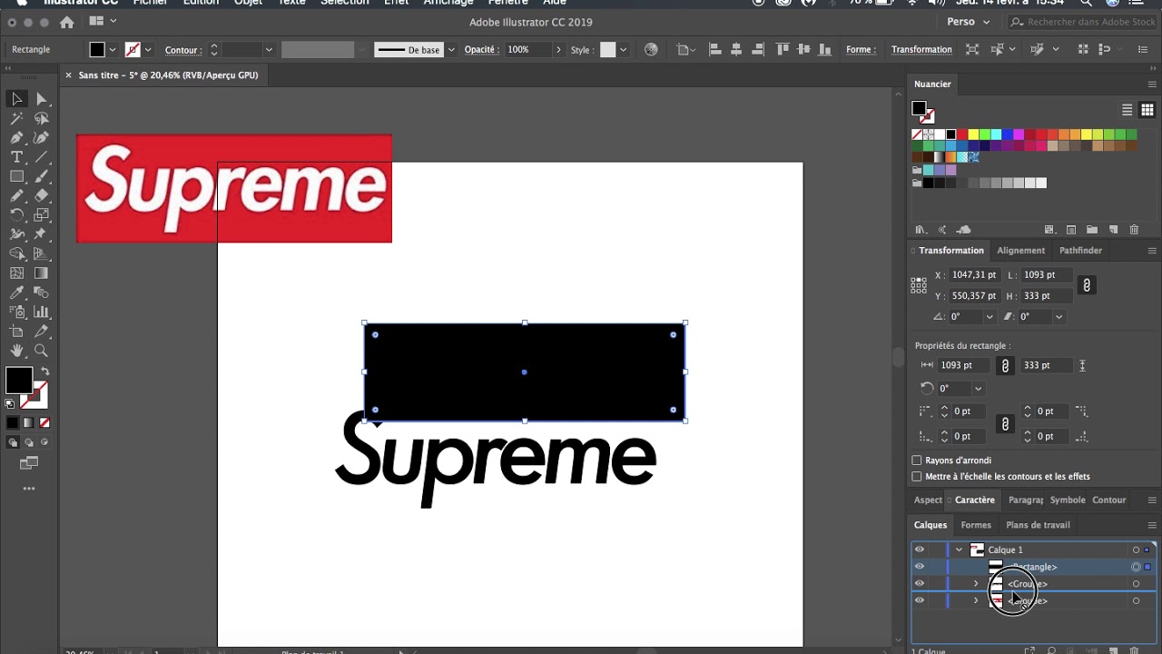This screenshot has width=1162, height=654.
Task: Click the constrain proportions link in Transformation
Action: (1087, 285)
